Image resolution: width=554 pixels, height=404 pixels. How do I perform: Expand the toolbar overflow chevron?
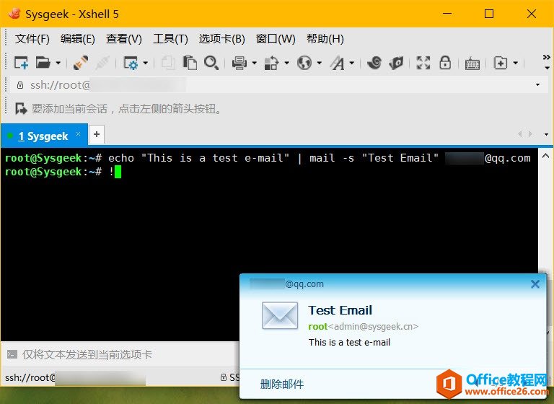(547, 61)
